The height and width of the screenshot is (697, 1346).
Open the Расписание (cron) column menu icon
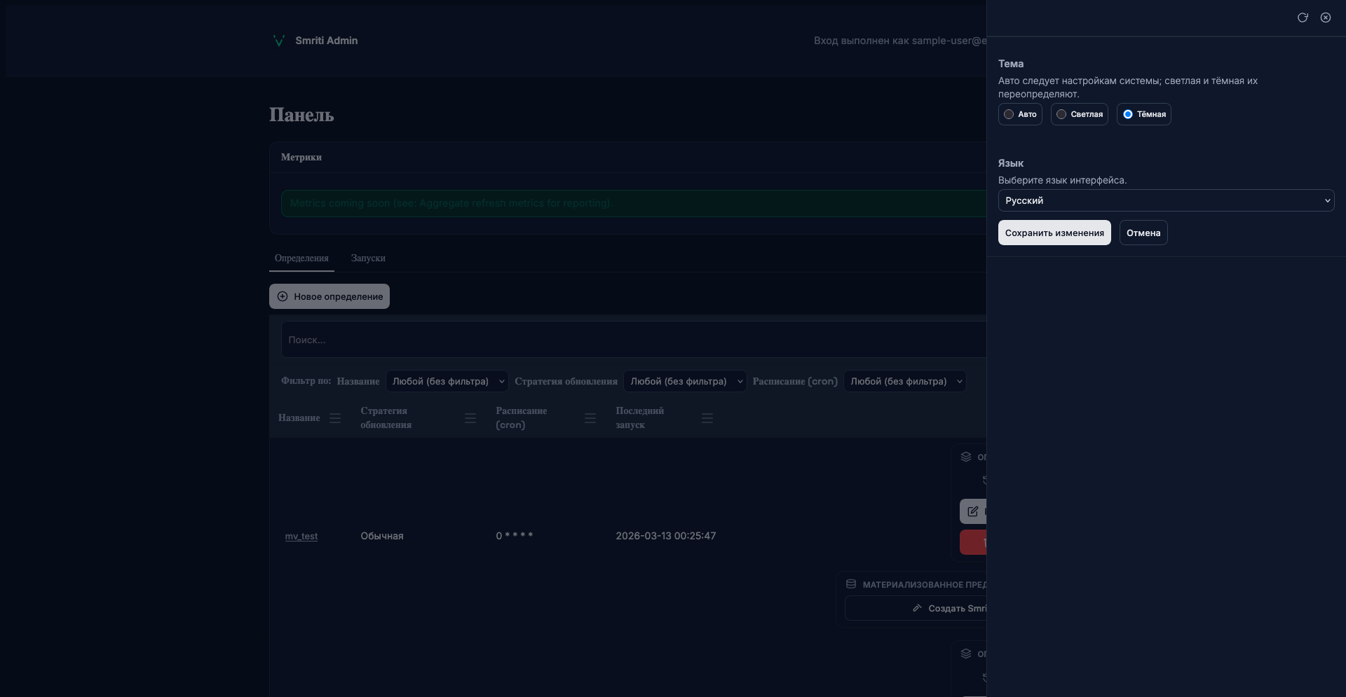point(590,418)
